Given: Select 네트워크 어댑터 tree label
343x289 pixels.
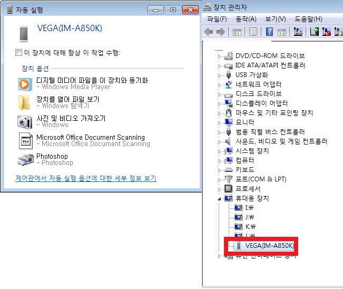Looking at the screenshot, I should (x=258, y=84).
